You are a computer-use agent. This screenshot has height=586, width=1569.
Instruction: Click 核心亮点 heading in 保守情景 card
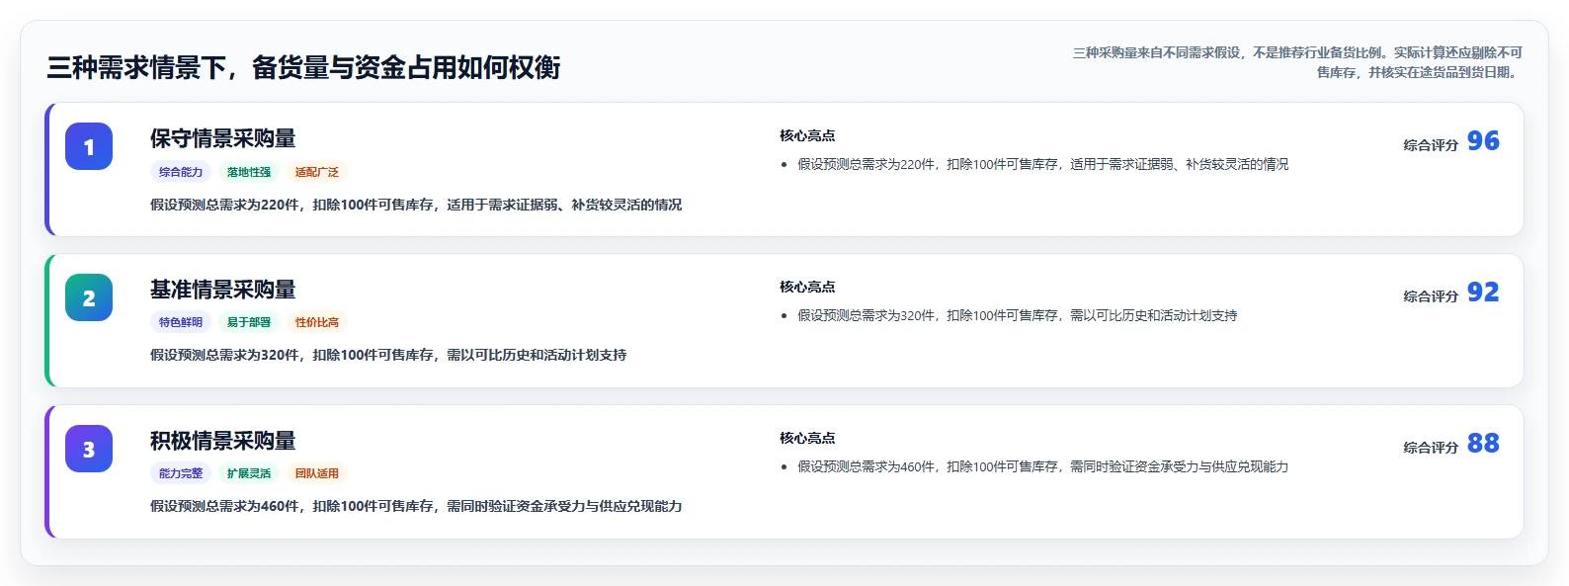coord(807,135)
